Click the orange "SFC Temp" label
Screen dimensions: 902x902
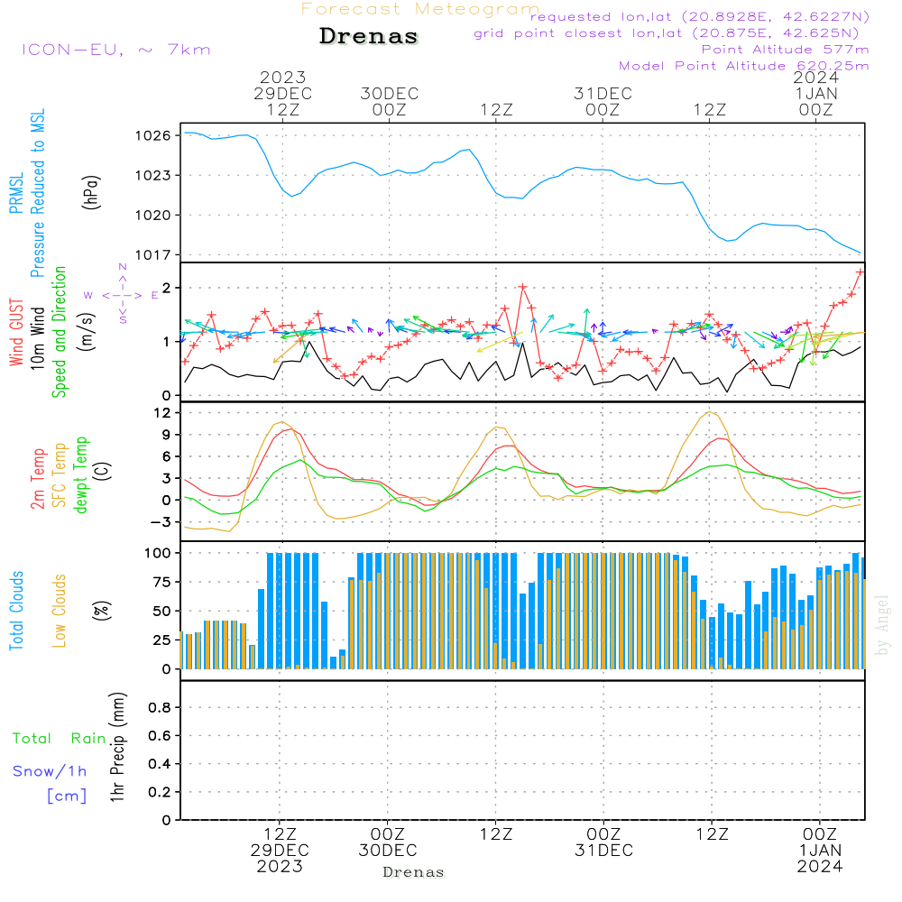pos(60,475)
